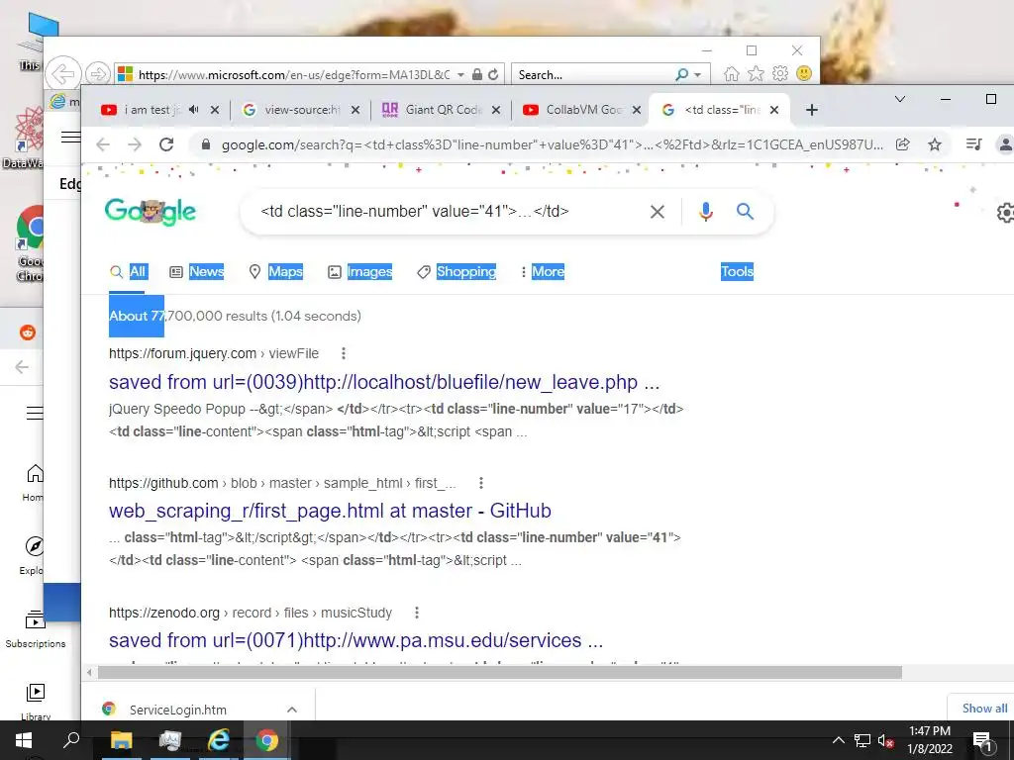The width and height of the screenshot is (1014, 760).
Task: Show hidden system tray icons
Action: coord(838,740)
